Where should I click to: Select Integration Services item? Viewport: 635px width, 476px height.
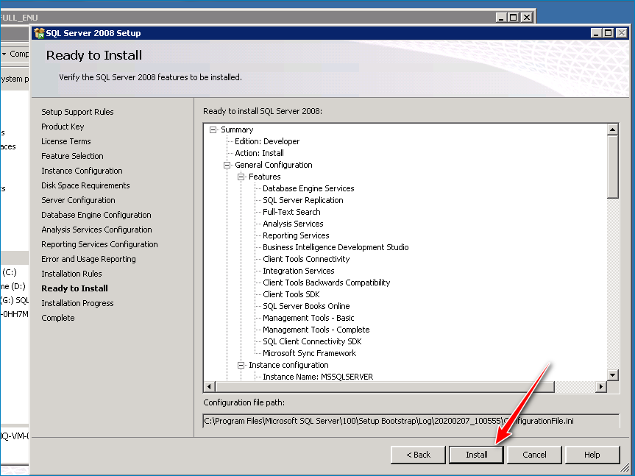(299, 271)
